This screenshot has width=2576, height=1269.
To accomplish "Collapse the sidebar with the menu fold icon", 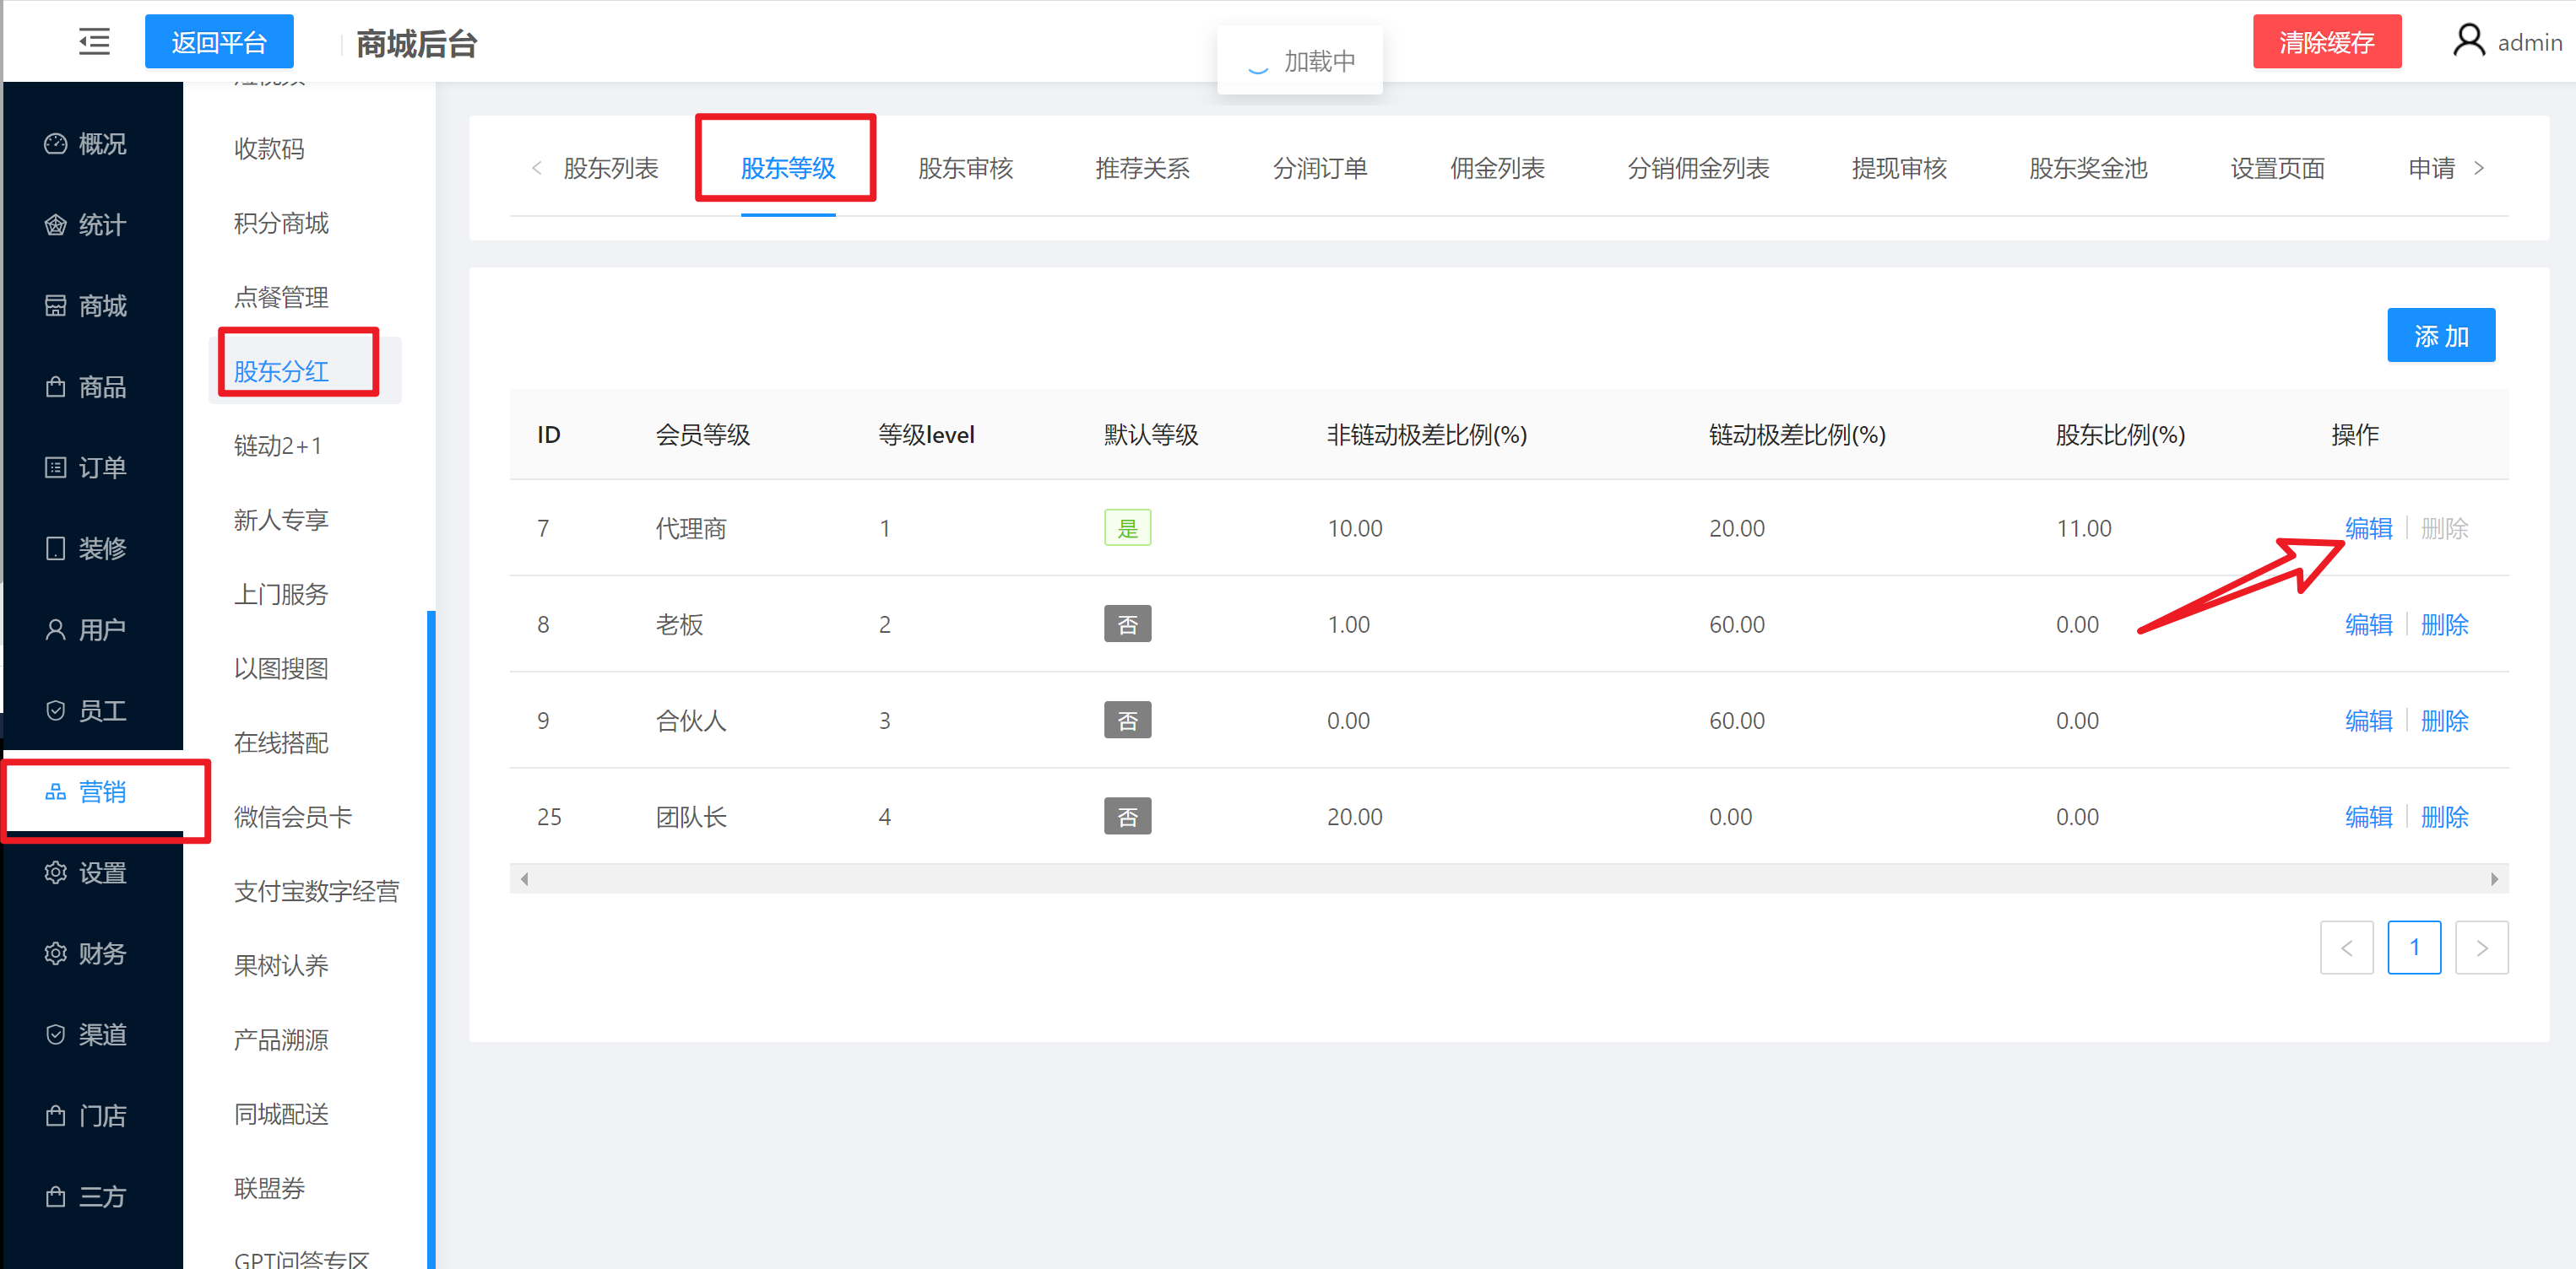I will (94, 42).
